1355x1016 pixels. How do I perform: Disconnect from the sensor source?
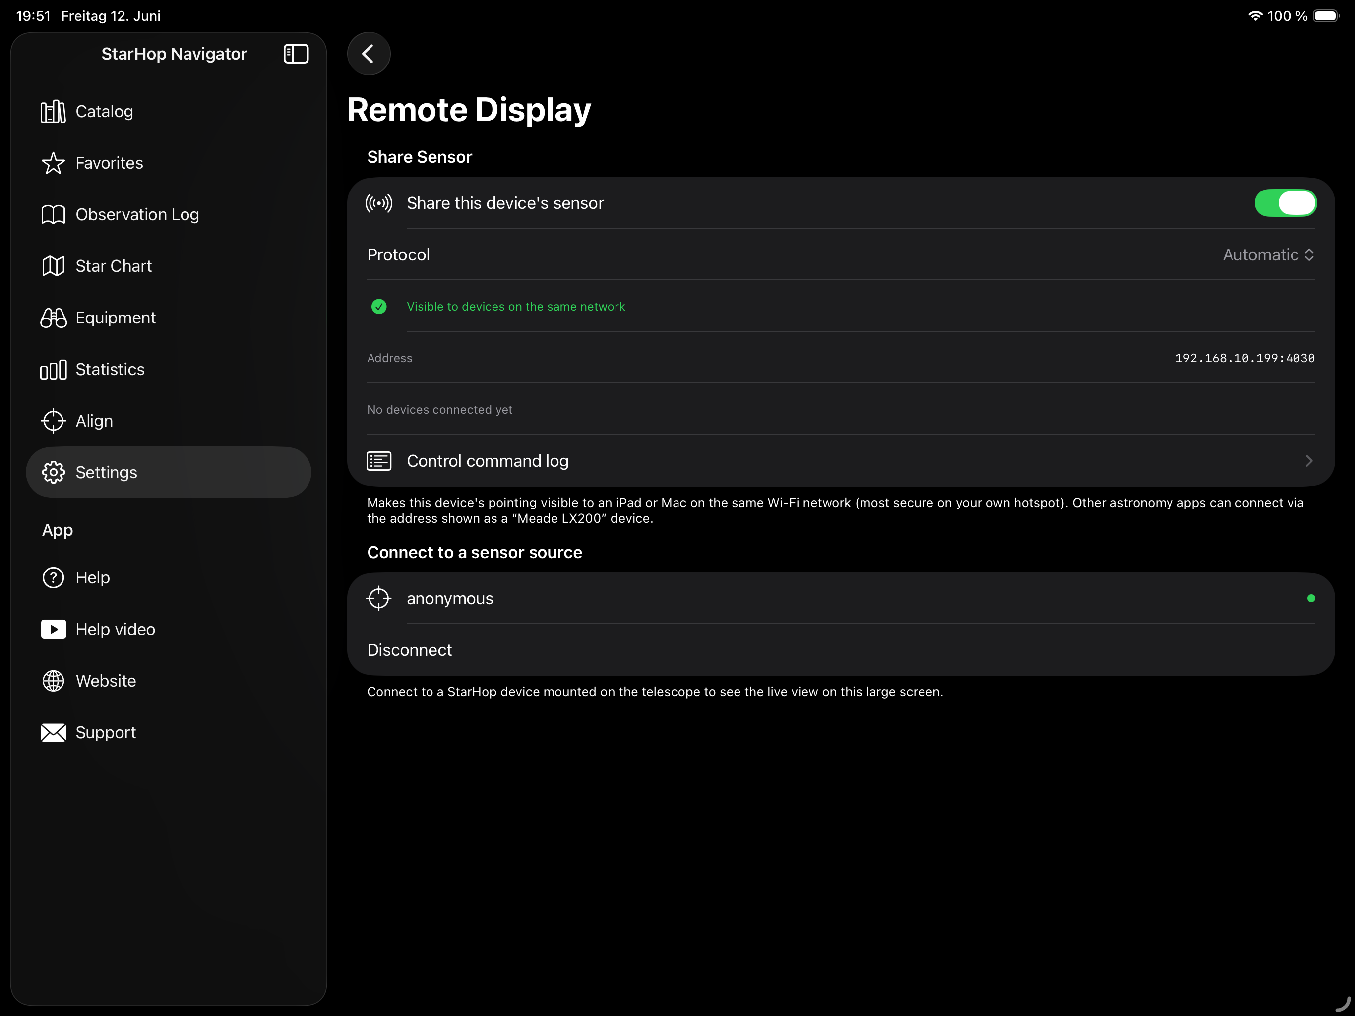(x=841, y=650)
